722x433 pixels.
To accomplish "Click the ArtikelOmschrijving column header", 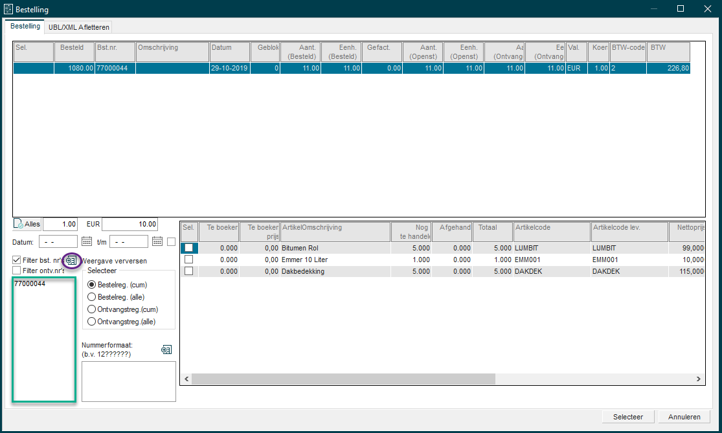I will [335, 232].
